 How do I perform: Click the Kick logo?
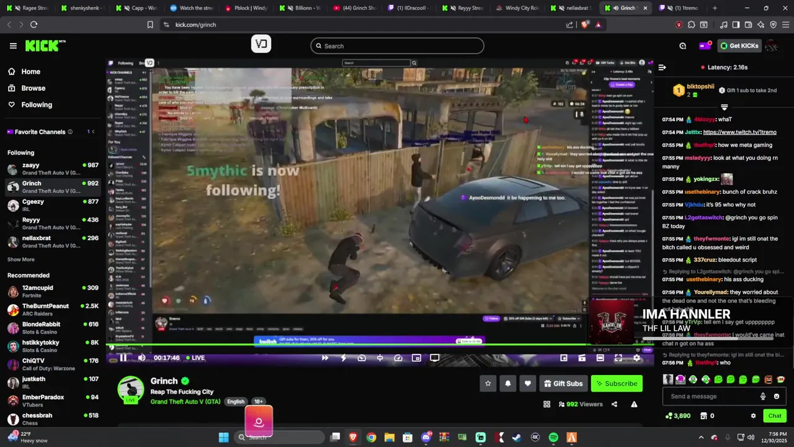pos(45,46)
